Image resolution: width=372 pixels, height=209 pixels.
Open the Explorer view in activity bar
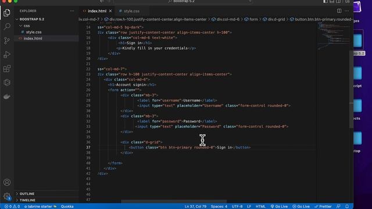7,13
